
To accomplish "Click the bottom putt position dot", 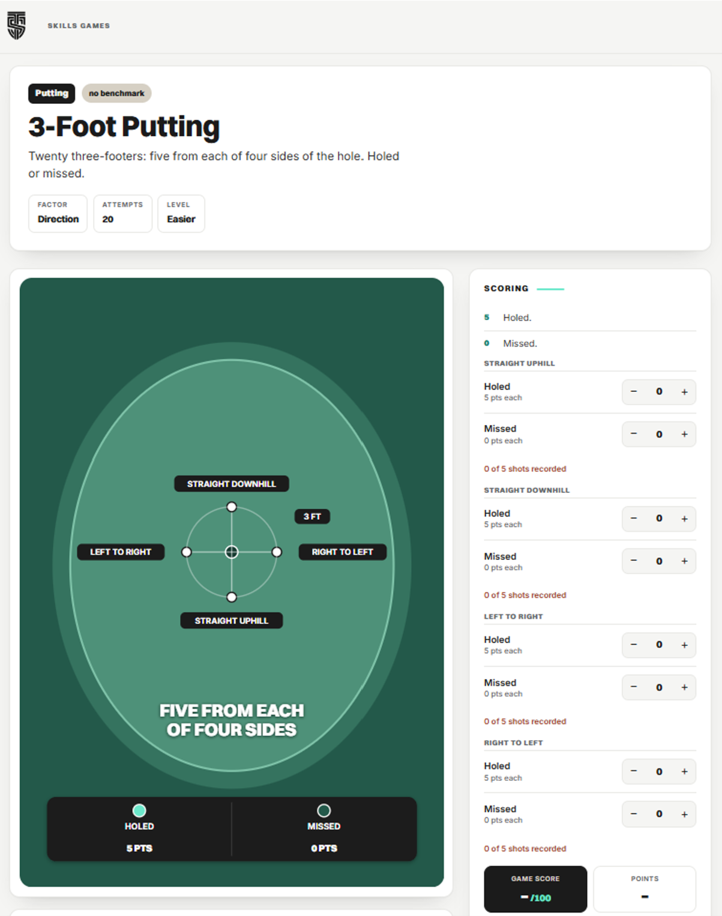I will tap(232, 597).
